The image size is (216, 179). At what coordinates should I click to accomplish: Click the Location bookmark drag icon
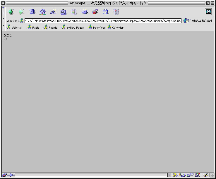click(x=21, y=21)
